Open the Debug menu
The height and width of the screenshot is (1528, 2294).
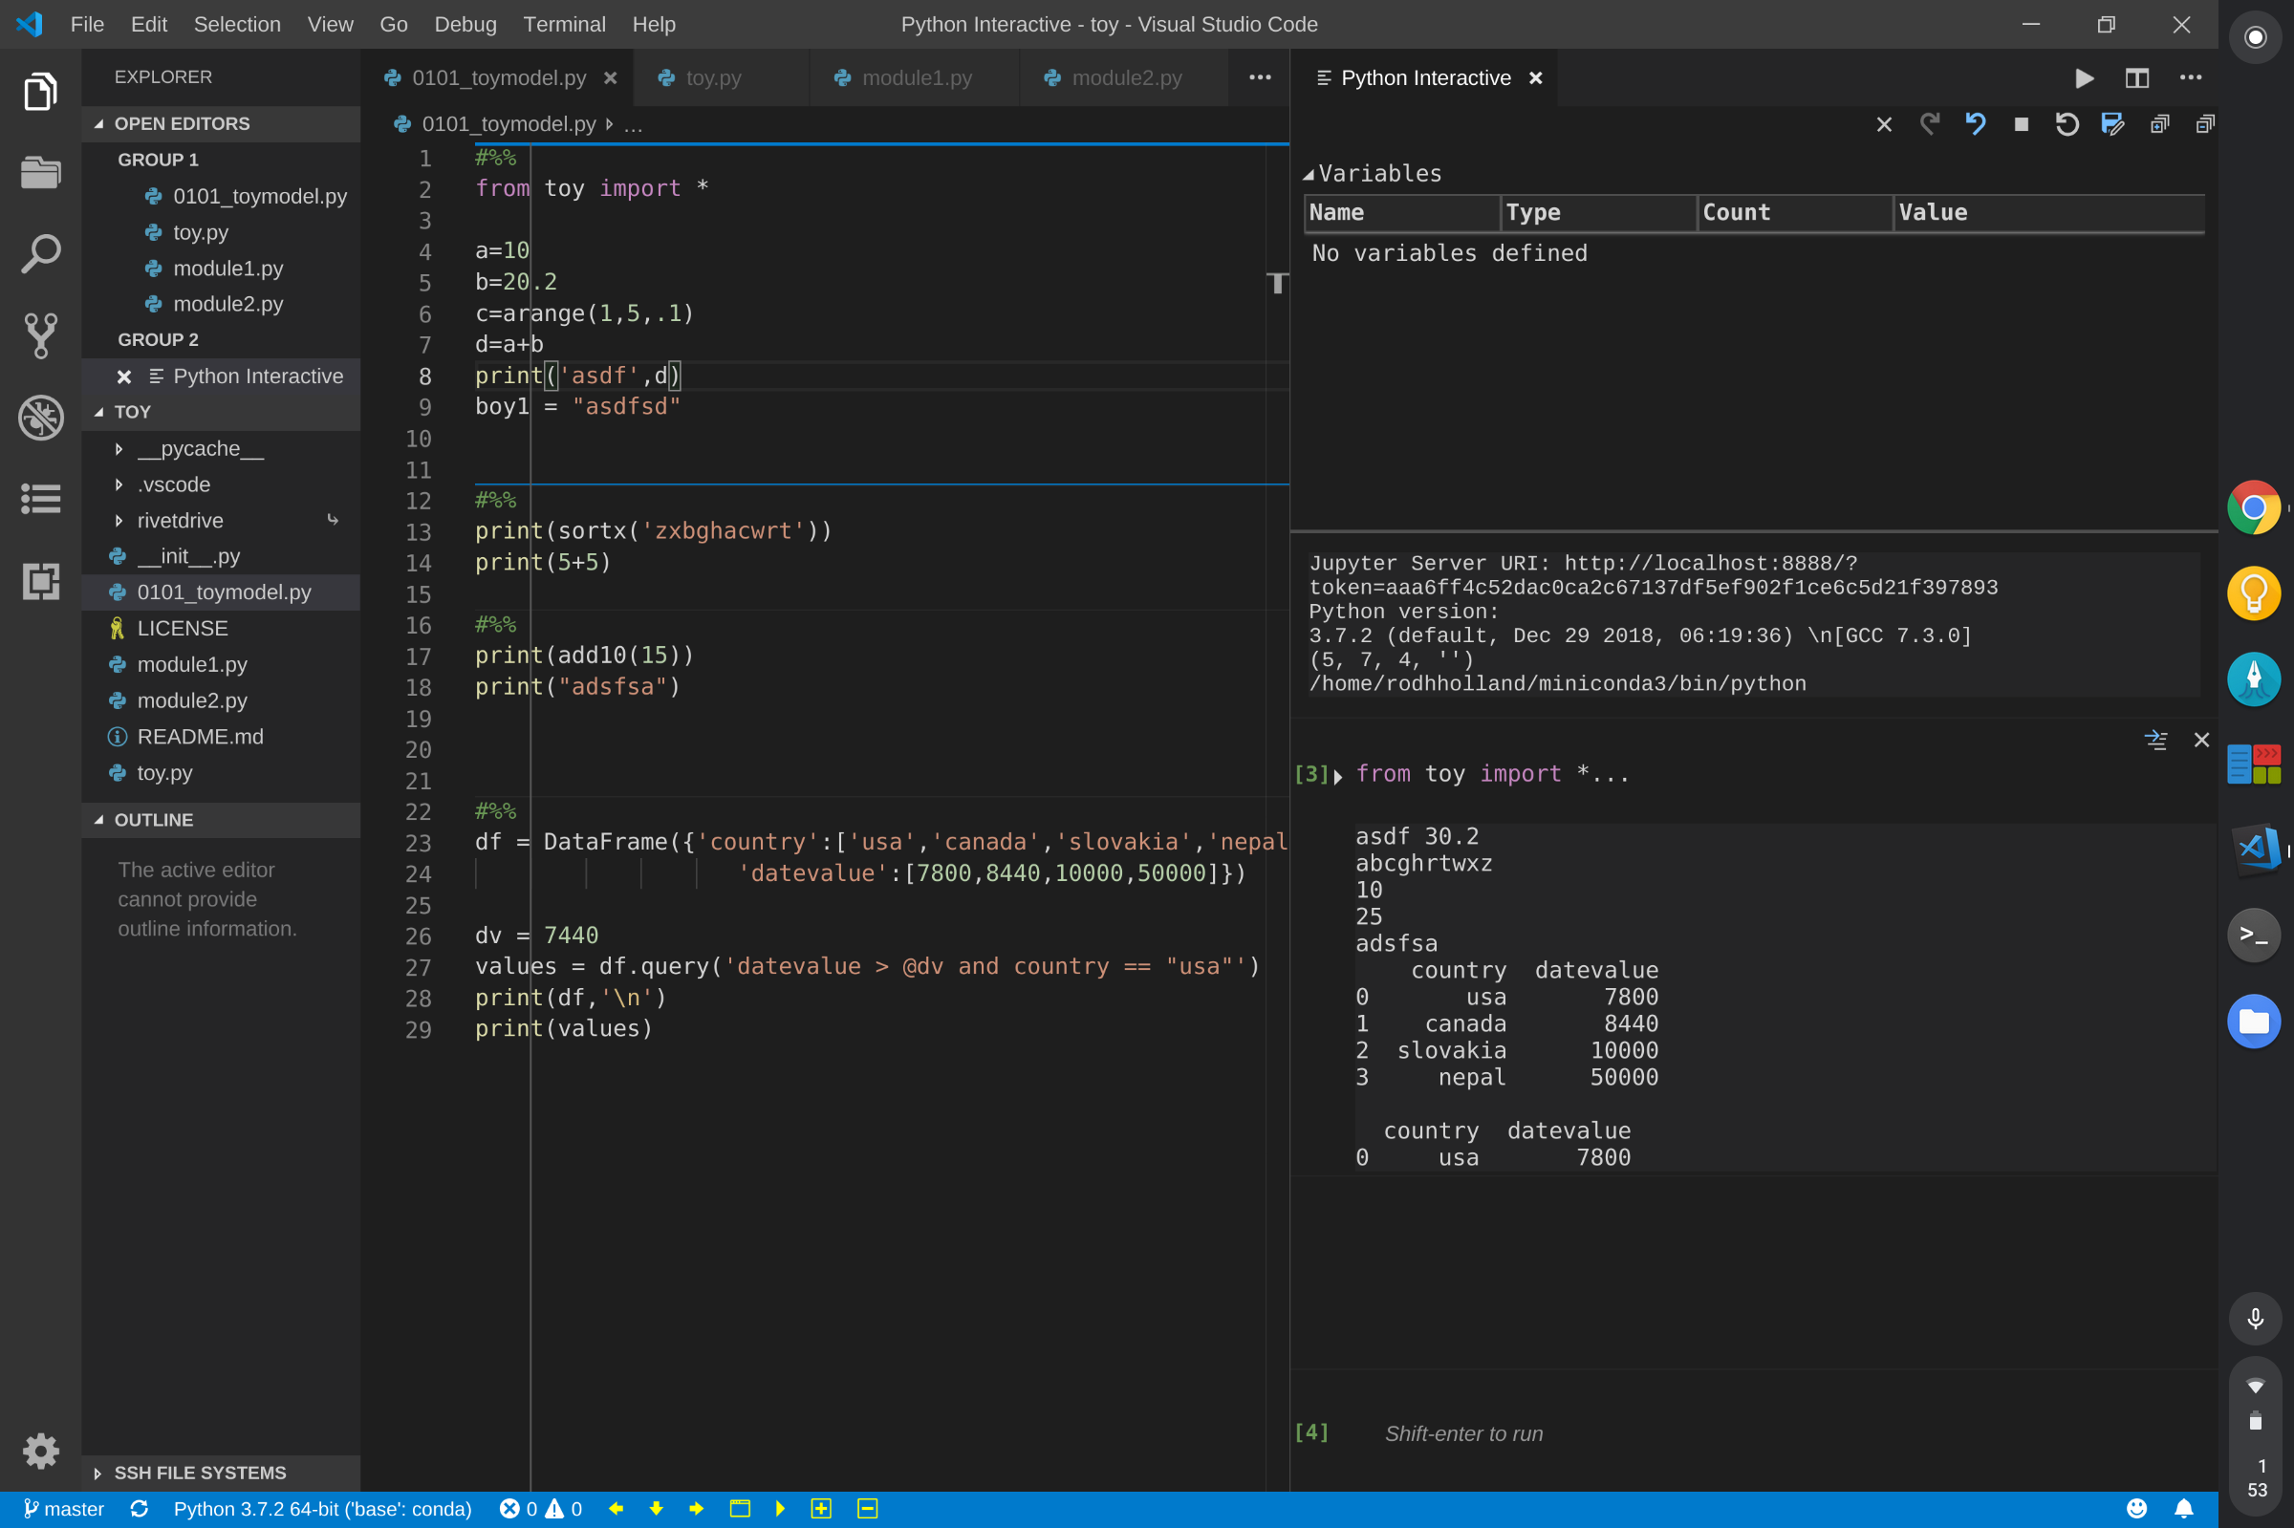tap(465, 23)
